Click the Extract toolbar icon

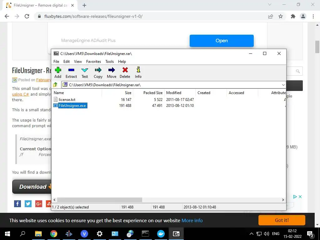[71, 70]
